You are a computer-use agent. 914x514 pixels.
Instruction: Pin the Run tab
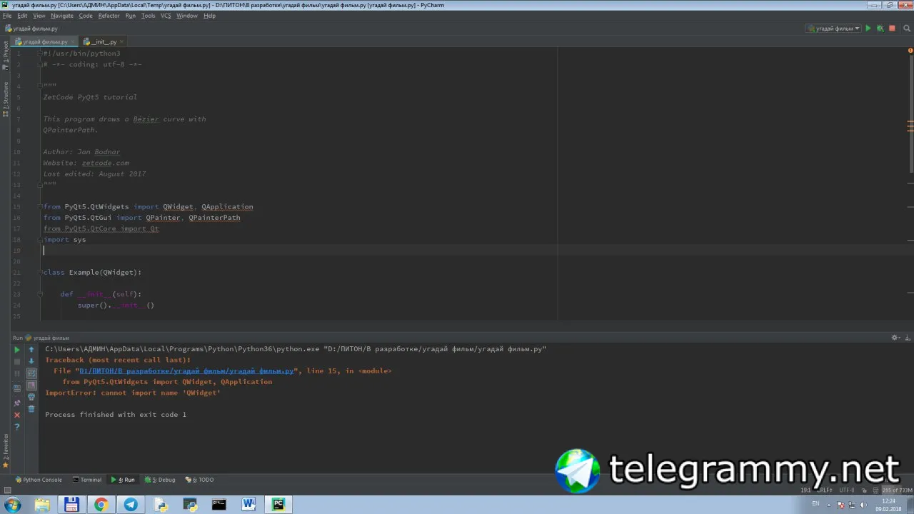click(17, 403)
